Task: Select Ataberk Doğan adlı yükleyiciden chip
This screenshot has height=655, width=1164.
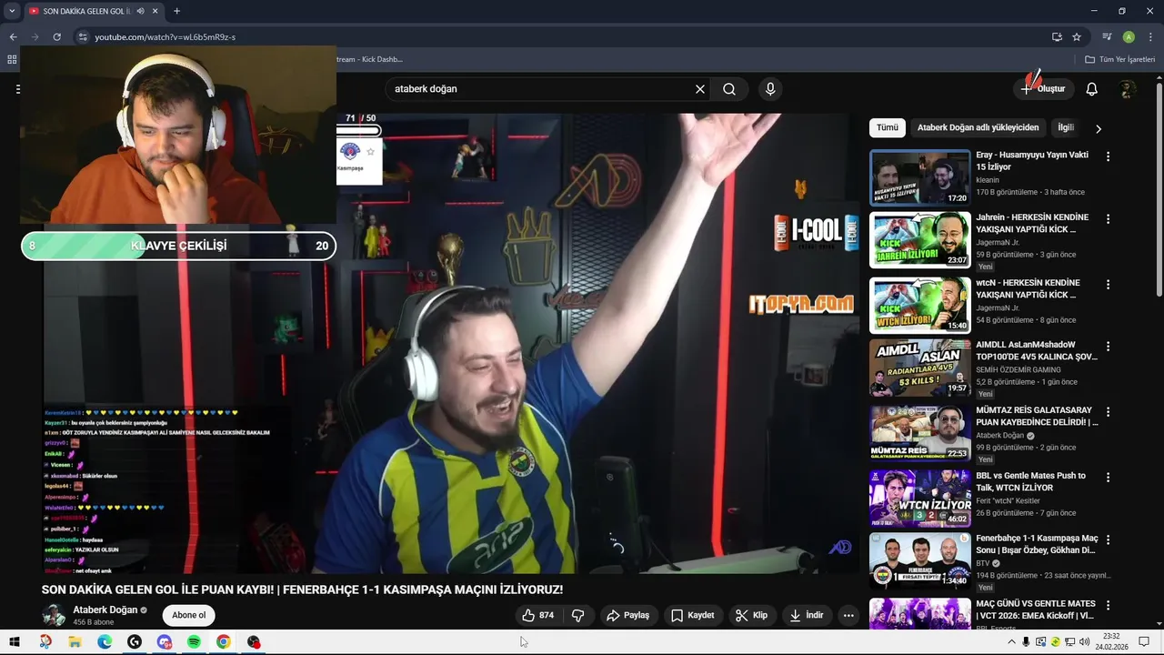Action: click(x=978, y=128)
